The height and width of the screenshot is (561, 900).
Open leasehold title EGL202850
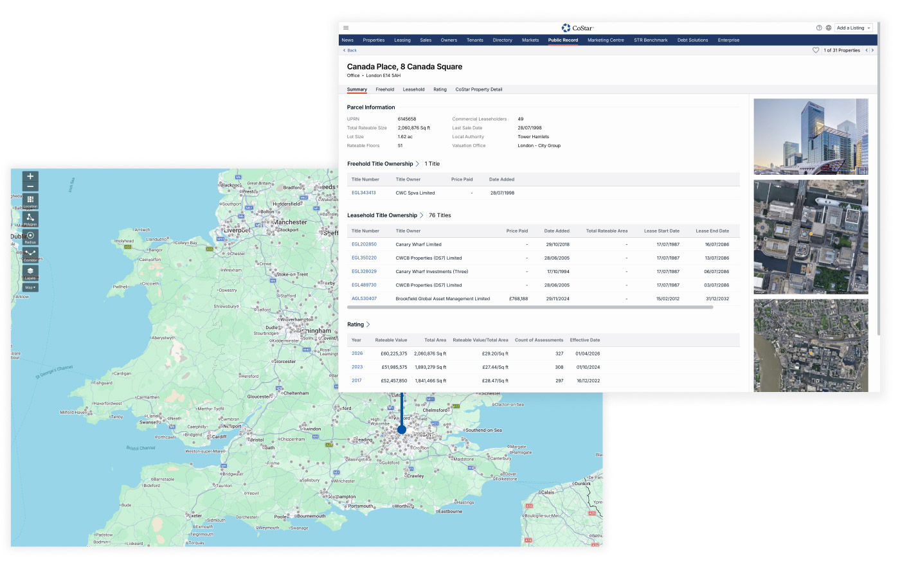coord(364,244)
